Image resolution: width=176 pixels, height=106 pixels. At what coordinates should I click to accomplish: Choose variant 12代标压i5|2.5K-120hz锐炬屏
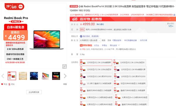96,62
